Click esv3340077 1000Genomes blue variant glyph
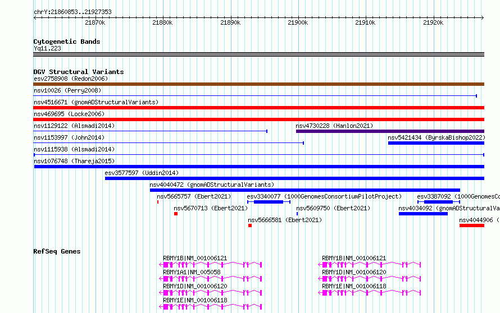This screenshot has height=313, width=500. tap(269, 202)
